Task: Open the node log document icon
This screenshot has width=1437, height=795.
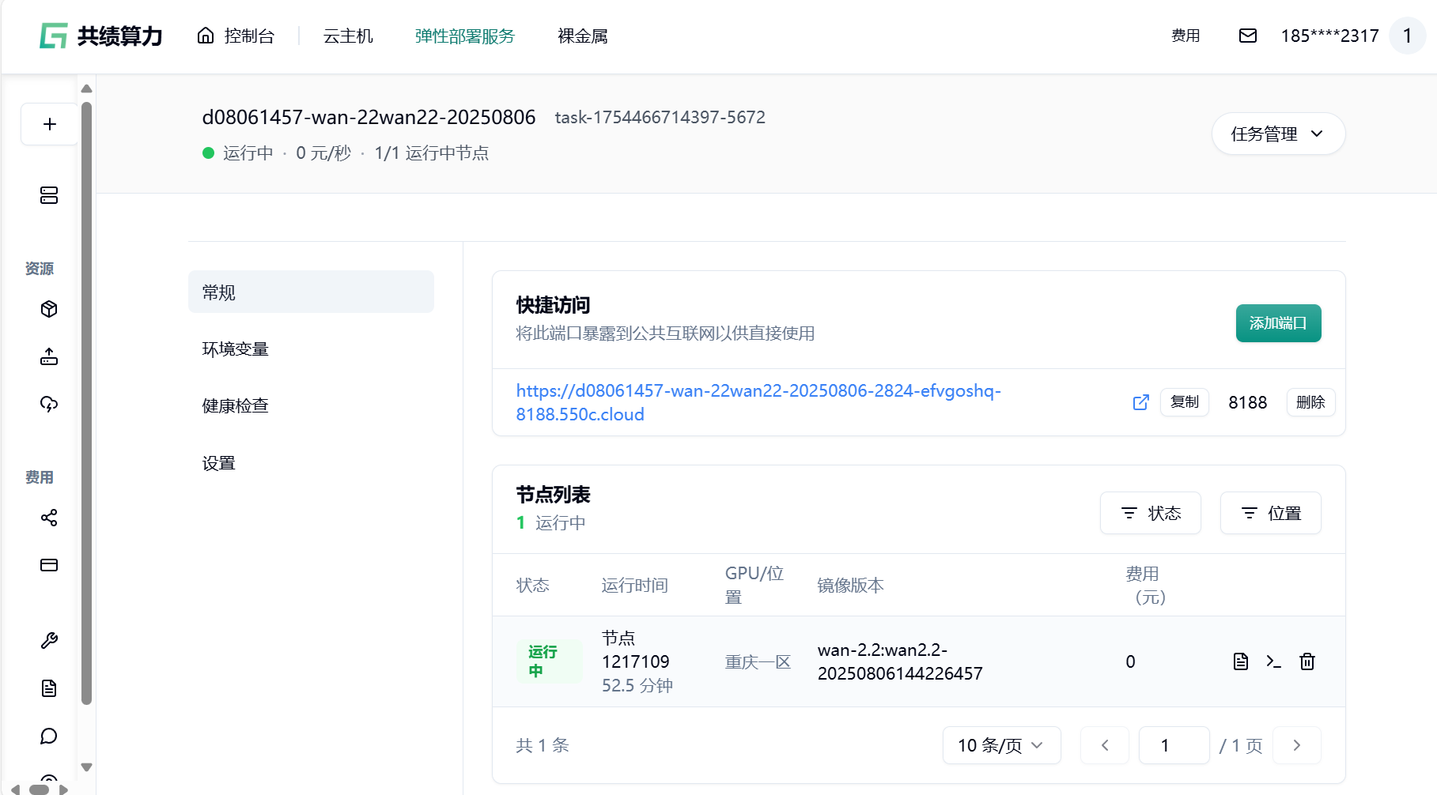Action: (1240, 661)
